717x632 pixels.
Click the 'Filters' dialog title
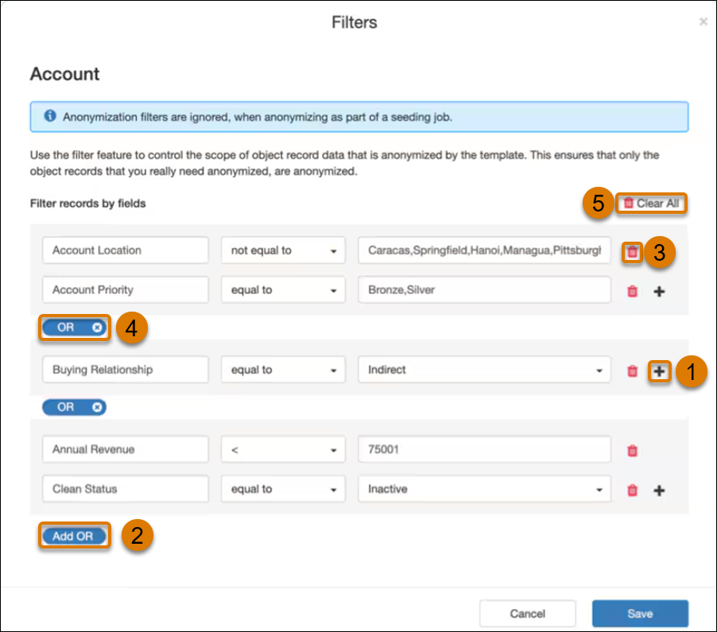pos(355,22)
